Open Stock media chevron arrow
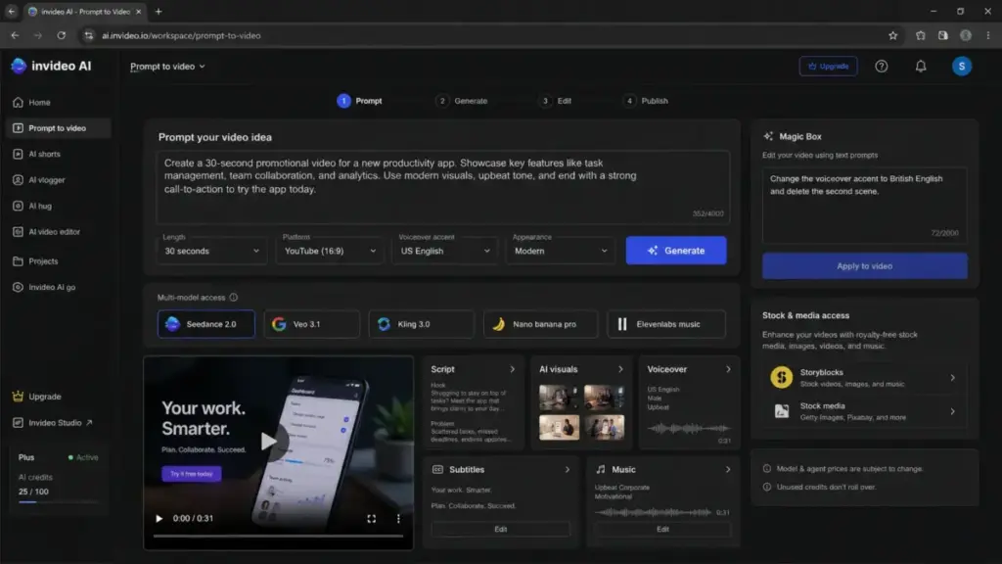 [952, 411]
